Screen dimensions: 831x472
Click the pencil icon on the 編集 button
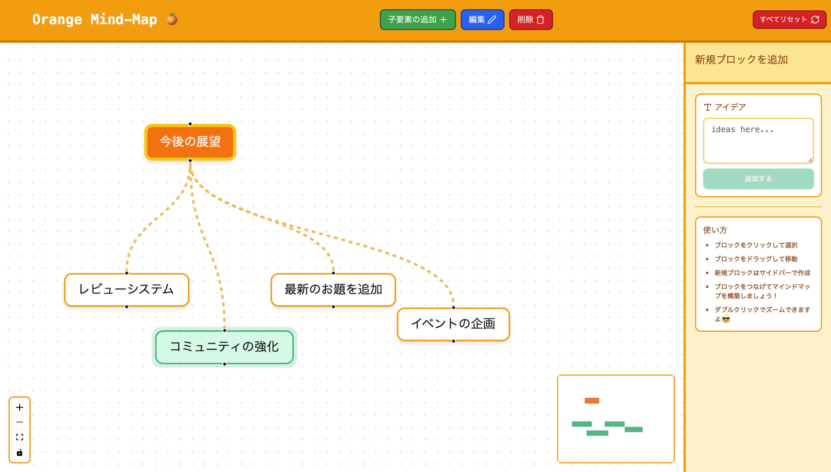(492, 19)
